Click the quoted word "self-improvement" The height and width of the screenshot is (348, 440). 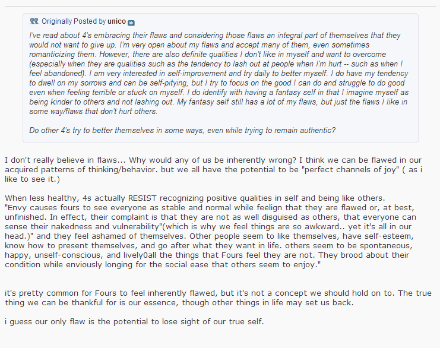(x=197, y=74)
